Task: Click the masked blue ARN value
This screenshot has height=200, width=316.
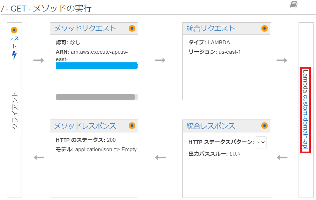Action: 96,66
